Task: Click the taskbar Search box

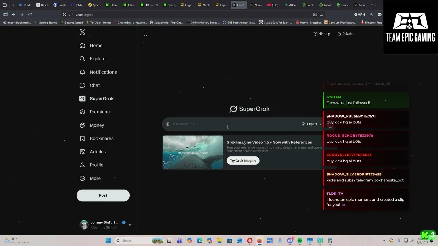Action: tap(139, 241)
